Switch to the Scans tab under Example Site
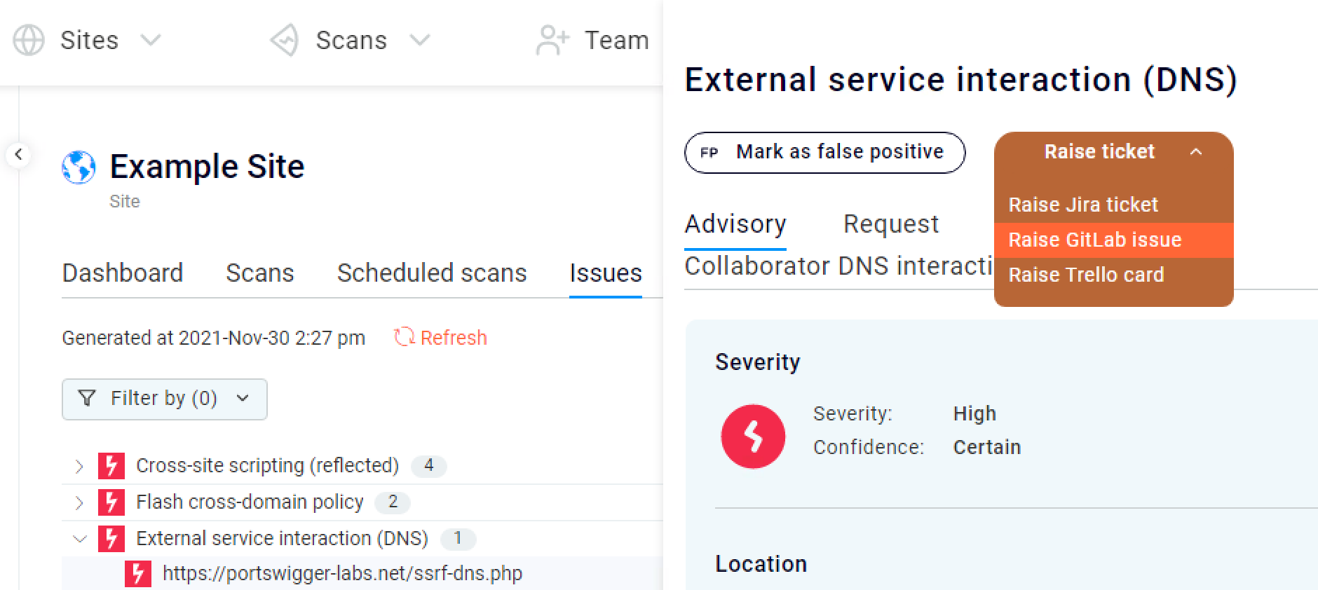 260,273
